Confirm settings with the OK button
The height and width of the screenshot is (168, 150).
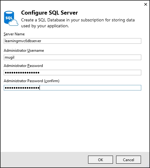(x=101, y=160)
